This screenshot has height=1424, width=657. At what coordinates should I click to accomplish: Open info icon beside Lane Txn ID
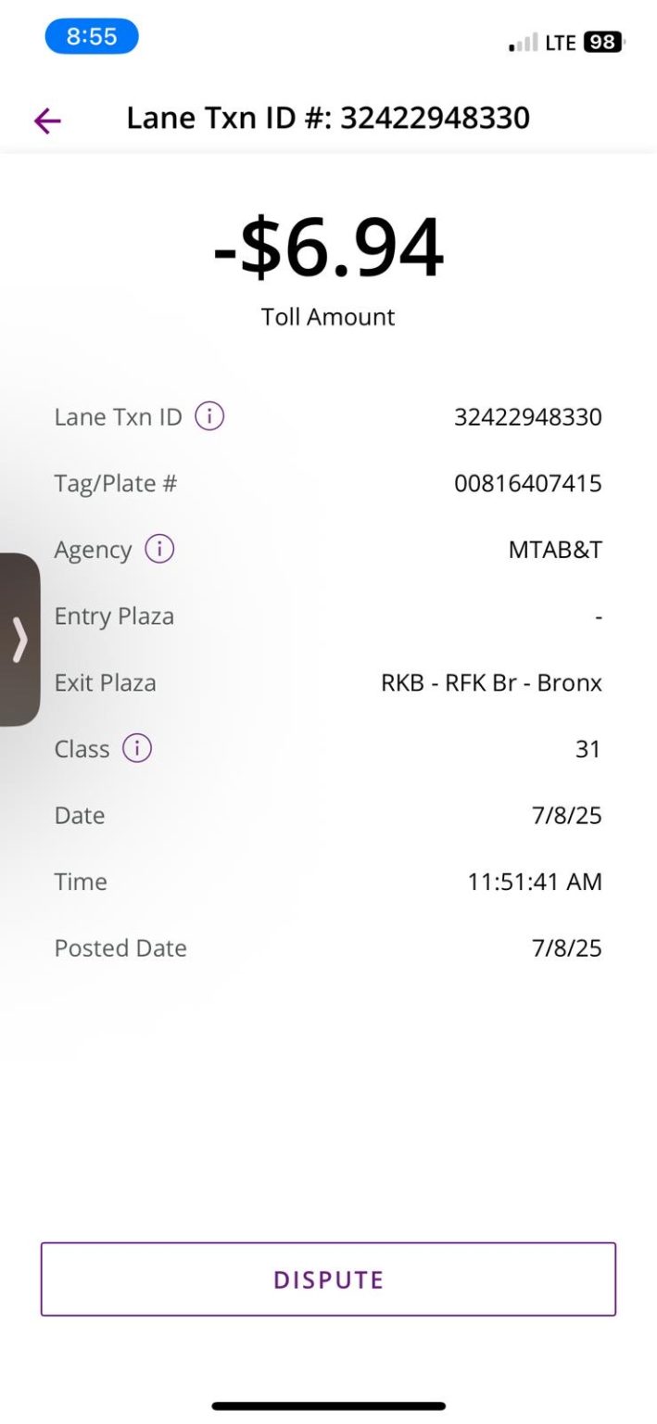pos(209,417)
